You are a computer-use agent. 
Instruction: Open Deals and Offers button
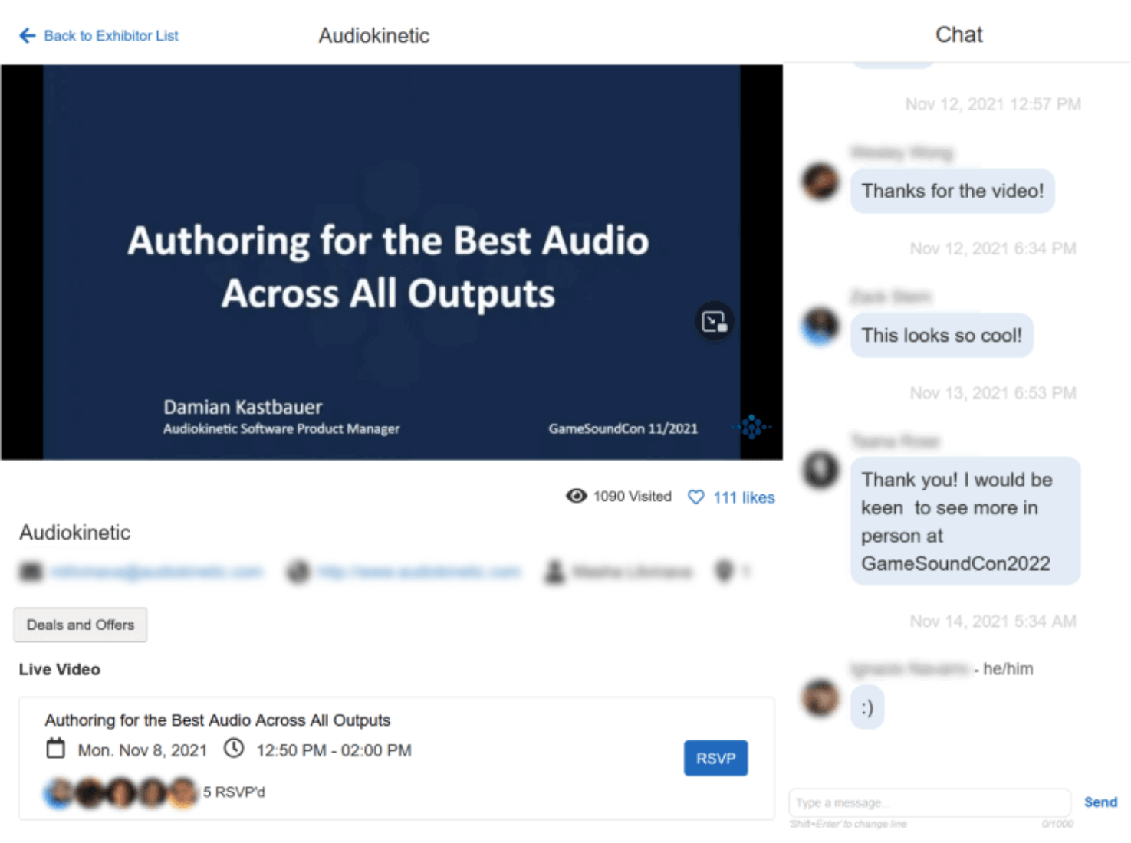81,625
